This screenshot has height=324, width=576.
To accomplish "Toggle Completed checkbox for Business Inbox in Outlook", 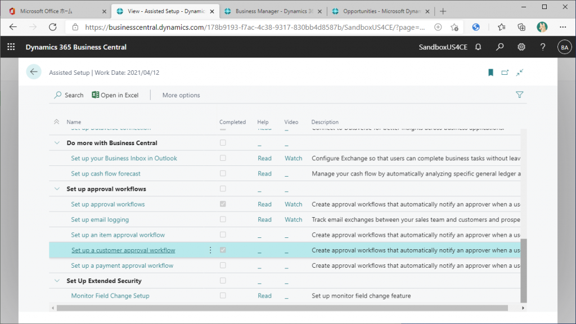I will tap(223, 158).
